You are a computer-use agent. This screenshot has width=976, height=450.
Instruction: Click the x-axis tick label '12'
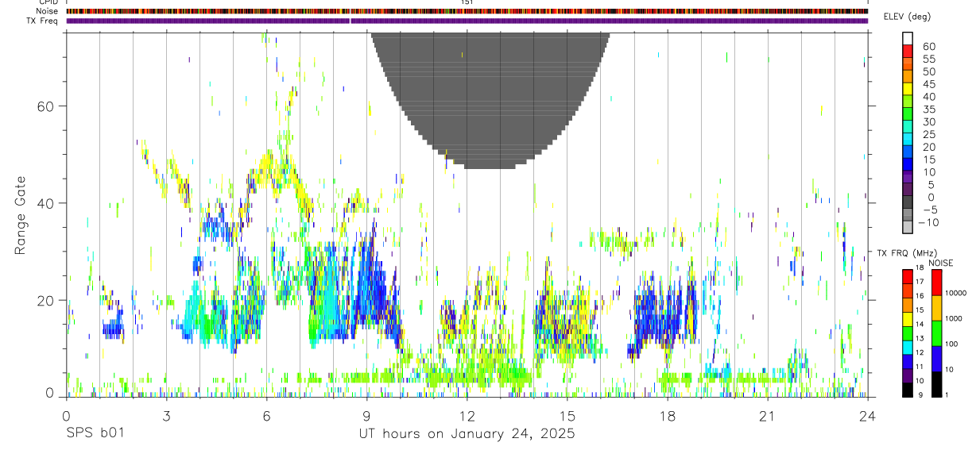point(467,416)
